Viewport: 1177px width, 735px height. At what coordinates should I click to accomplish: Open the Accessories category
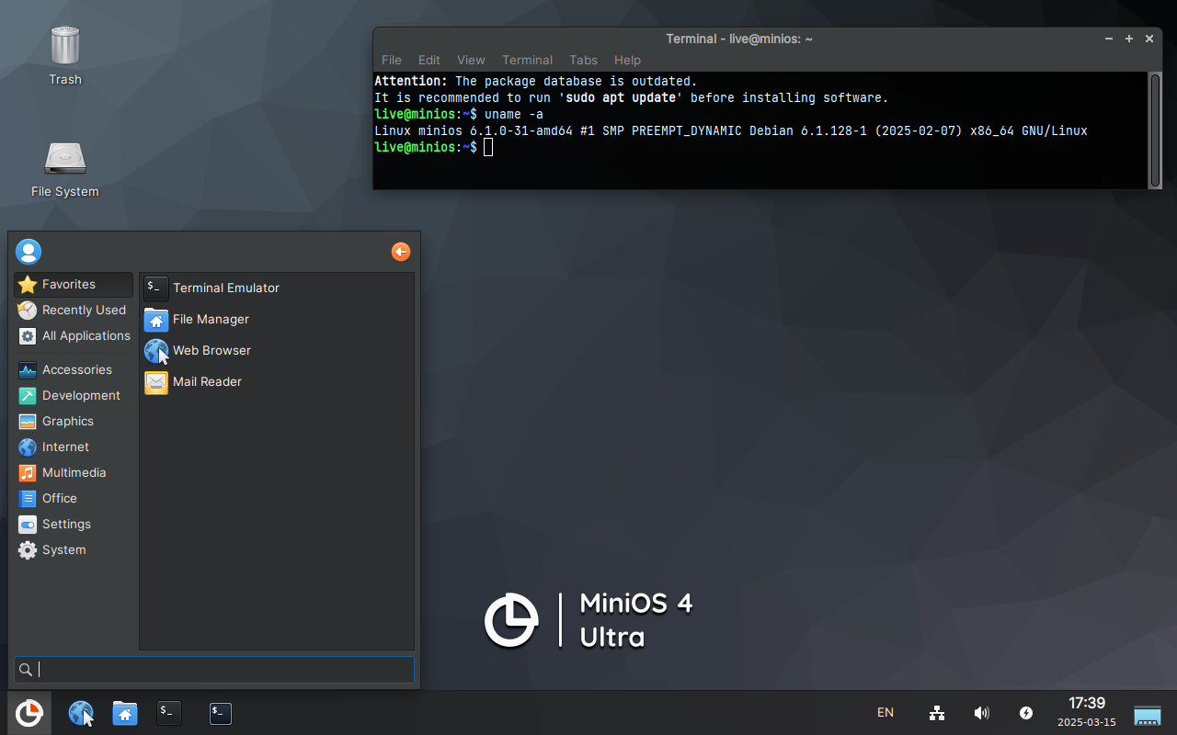click(74, 370)
